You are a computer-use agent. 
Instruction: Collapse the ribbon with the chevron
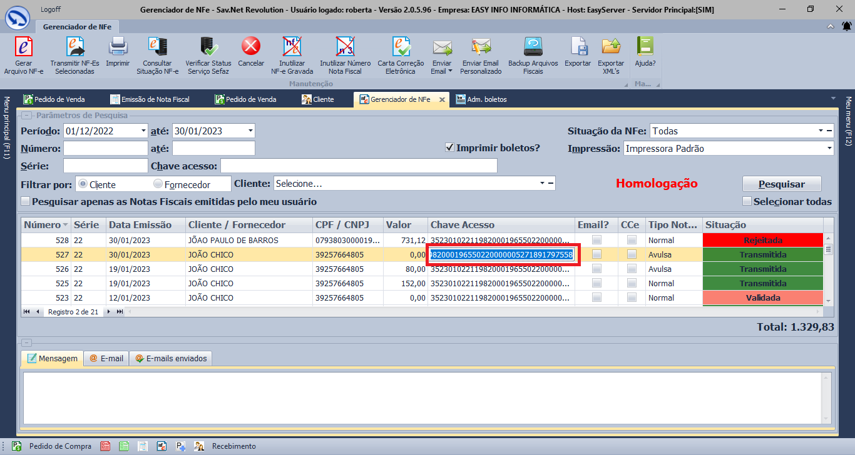coord(830,26)
